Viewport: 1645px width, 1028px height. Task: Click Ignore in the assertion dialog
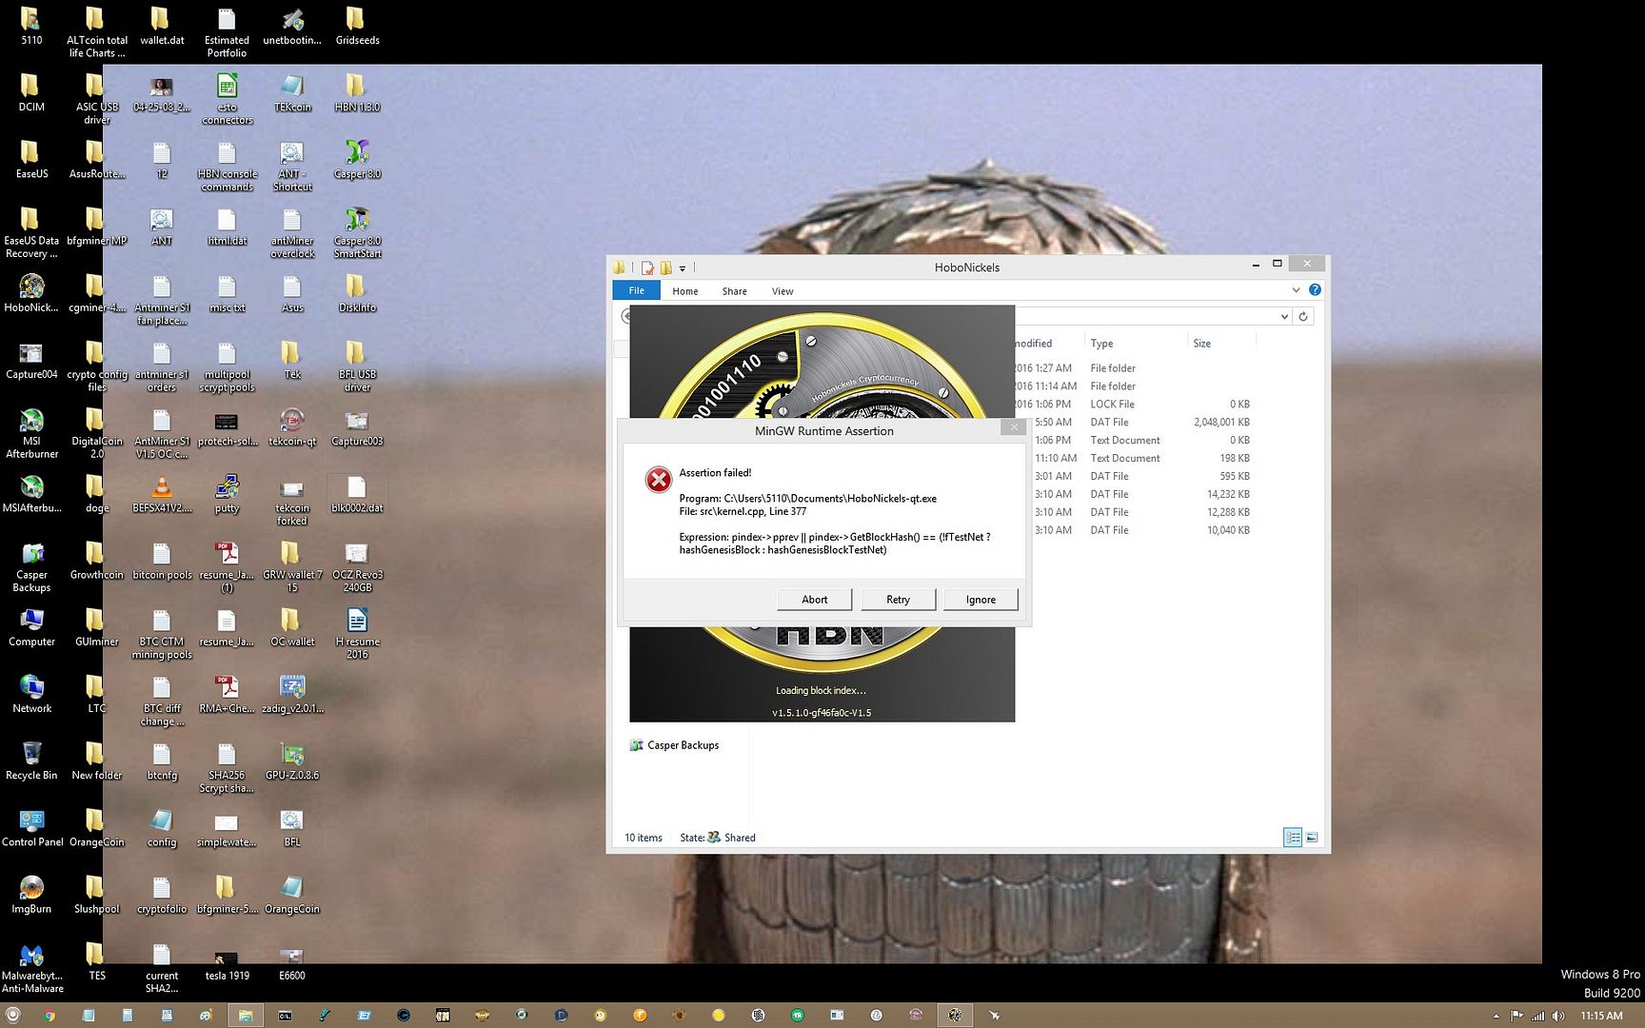click(x=981, y=600)
